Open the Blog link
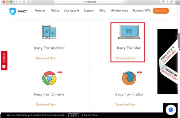 102,10
